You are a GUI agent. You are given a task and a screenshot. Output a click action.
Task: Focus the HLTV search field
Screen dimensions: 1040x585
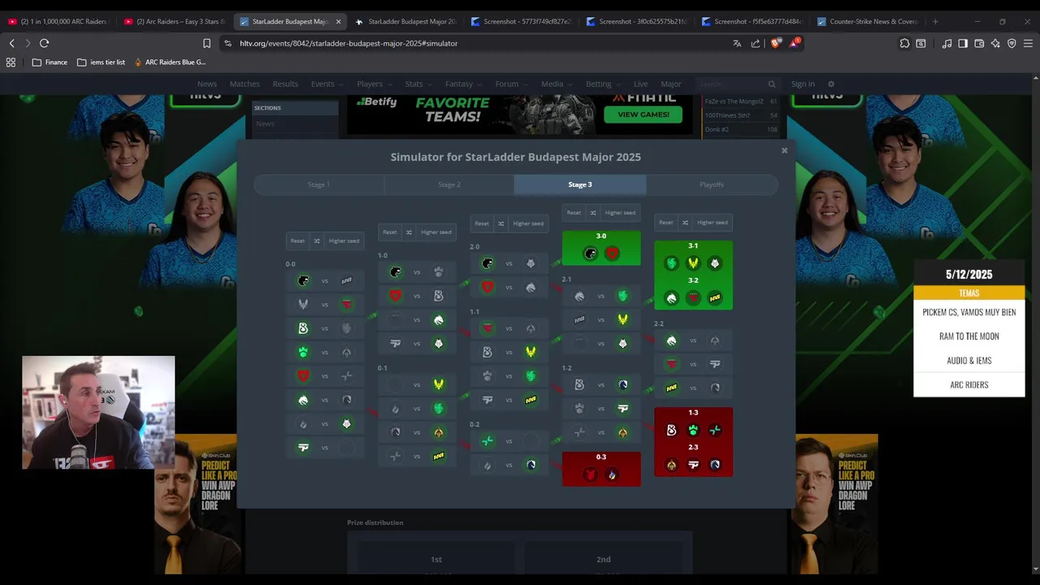[731, 84]
